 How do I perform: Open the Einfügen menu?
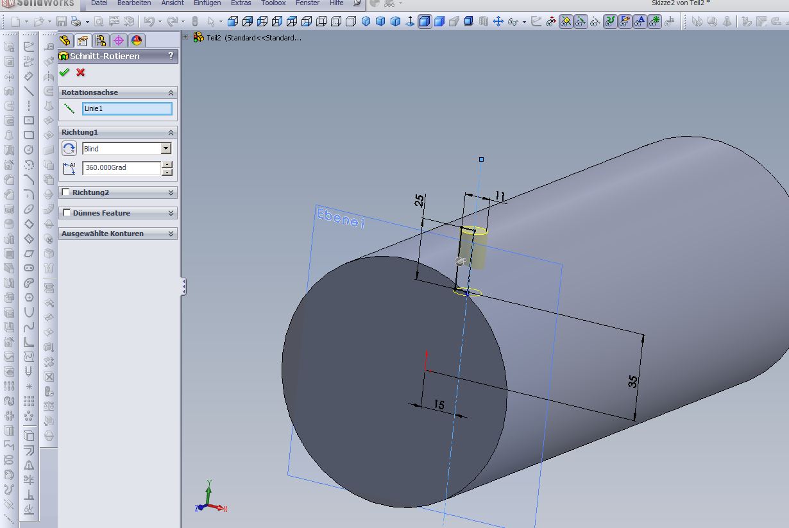[x=206, y=3]
